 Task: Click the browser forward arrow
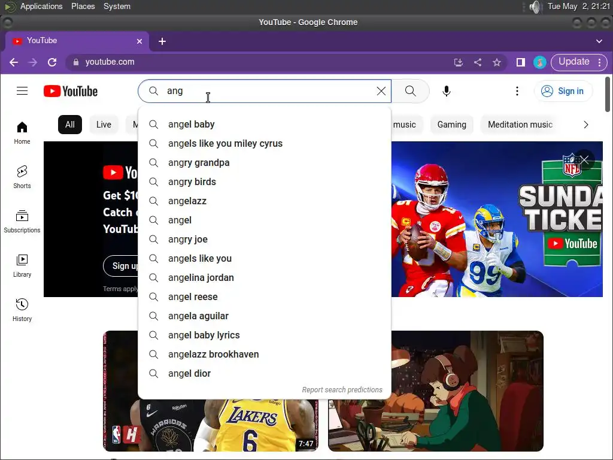[33, 62]
